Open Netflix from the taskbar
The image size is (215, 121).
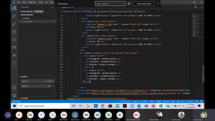click(x=125, y=106)
